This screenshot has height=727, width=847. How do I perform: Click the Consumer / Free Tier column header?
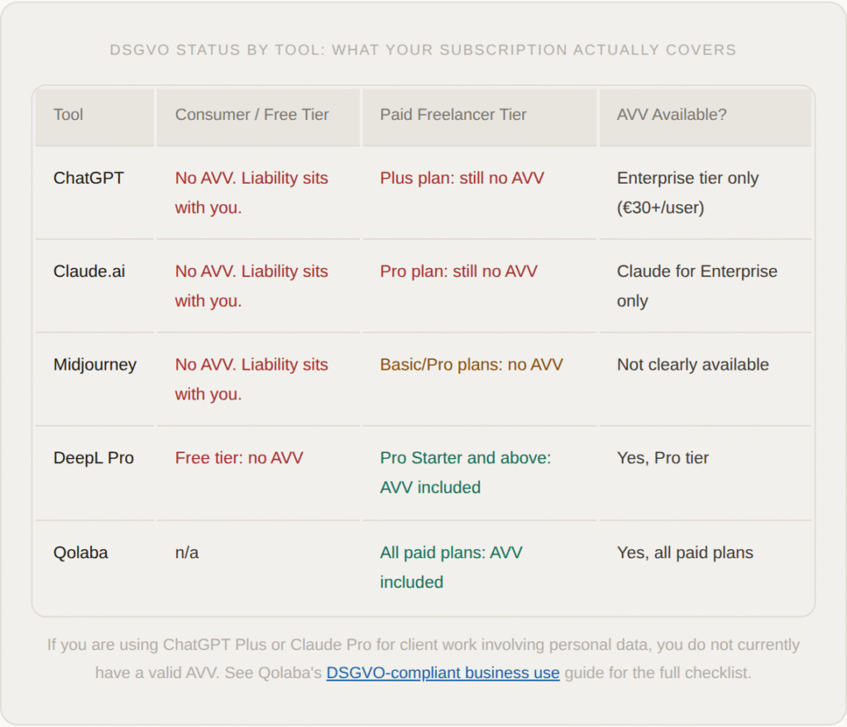tap(251, 115)
